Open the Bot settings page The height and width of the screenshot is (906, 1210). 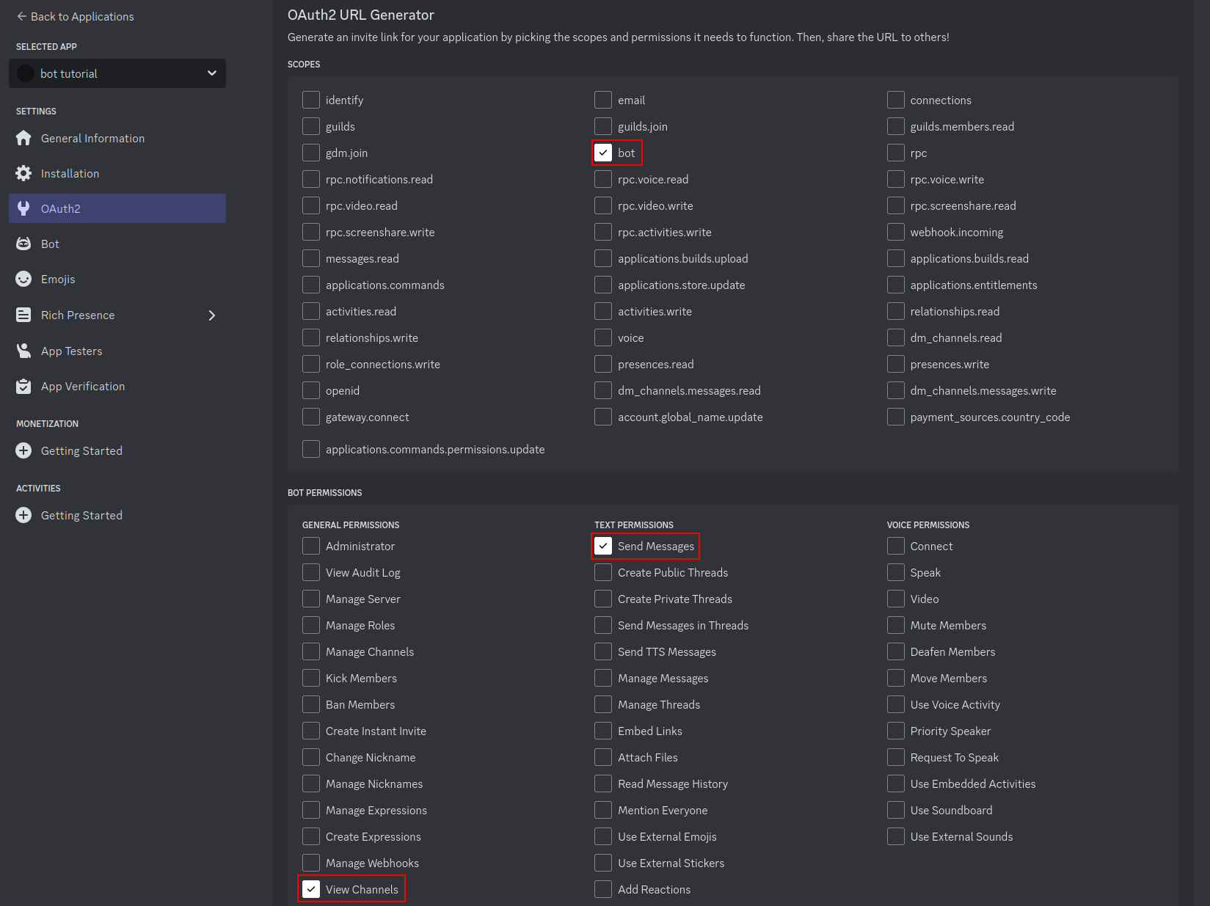117,244
